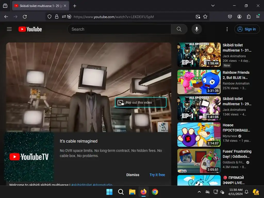264x198 pixels.
Task: Reload the current YouTube page
Action: coord(25,17)
